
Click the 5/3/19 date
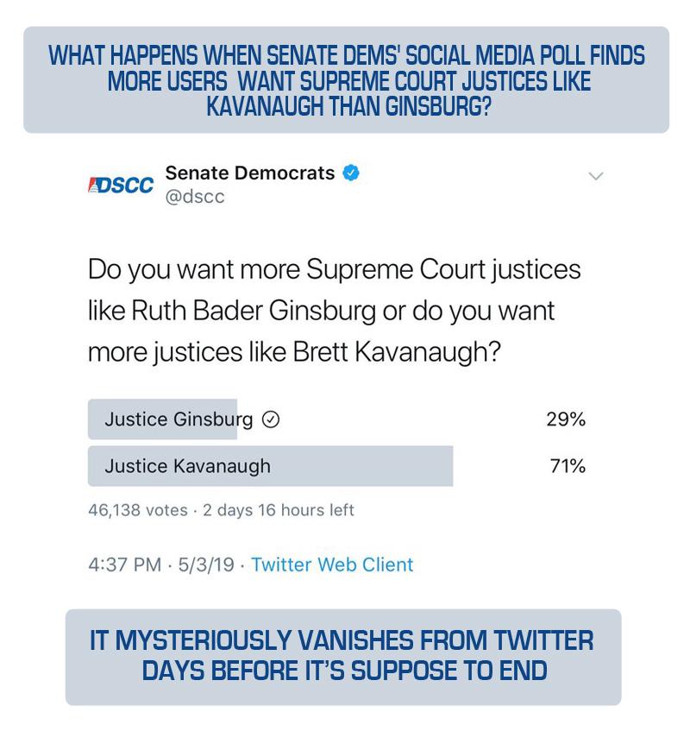coord(205,564)
